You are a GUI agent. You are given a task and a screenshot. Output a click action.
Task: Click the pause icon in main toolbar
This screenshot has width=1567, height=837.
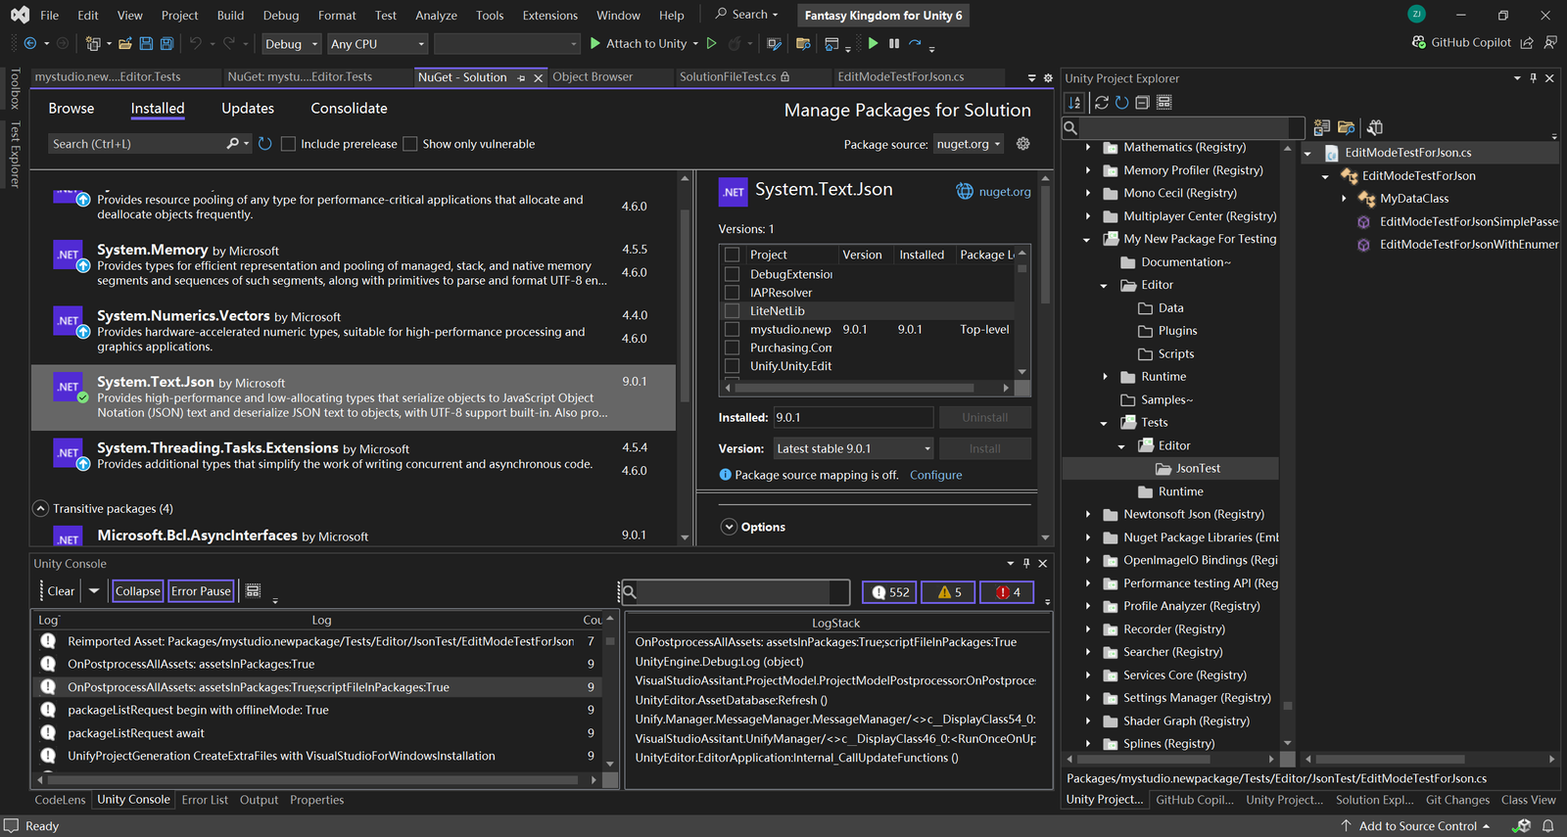pyautogui.click(x=893, y=44)
